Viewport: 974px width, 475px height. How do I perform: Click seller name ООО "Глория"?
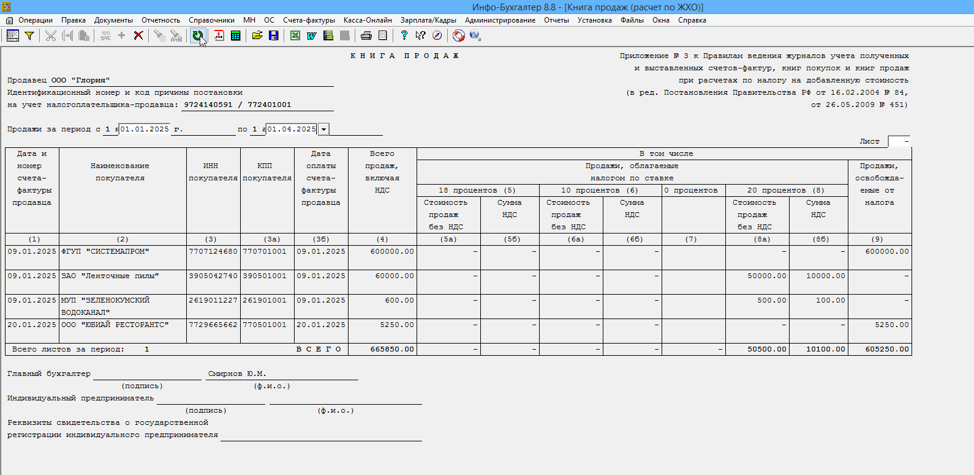click(81, 80)
